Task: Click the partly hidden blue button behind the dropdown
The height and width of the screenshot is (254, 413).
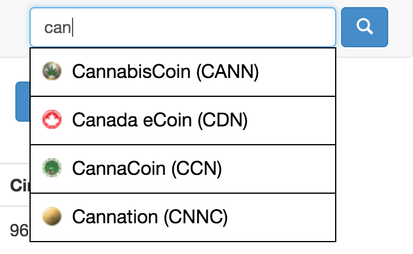Action: pos(22,102)
